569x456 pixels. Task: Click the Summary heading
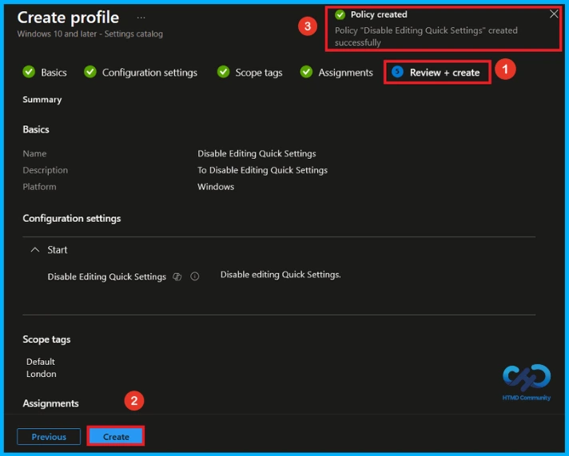(42, 100)
